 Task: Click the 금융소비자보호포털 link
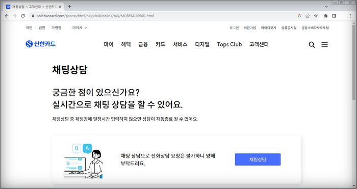(x=315, y=28)
